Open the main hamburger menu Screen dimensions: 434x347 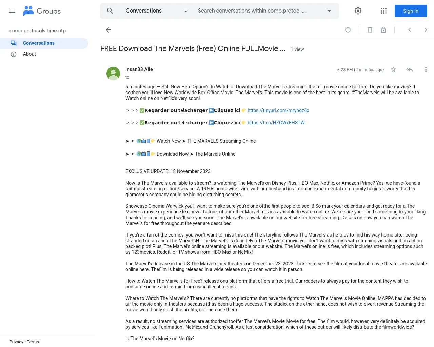click(x=12, y=11)
